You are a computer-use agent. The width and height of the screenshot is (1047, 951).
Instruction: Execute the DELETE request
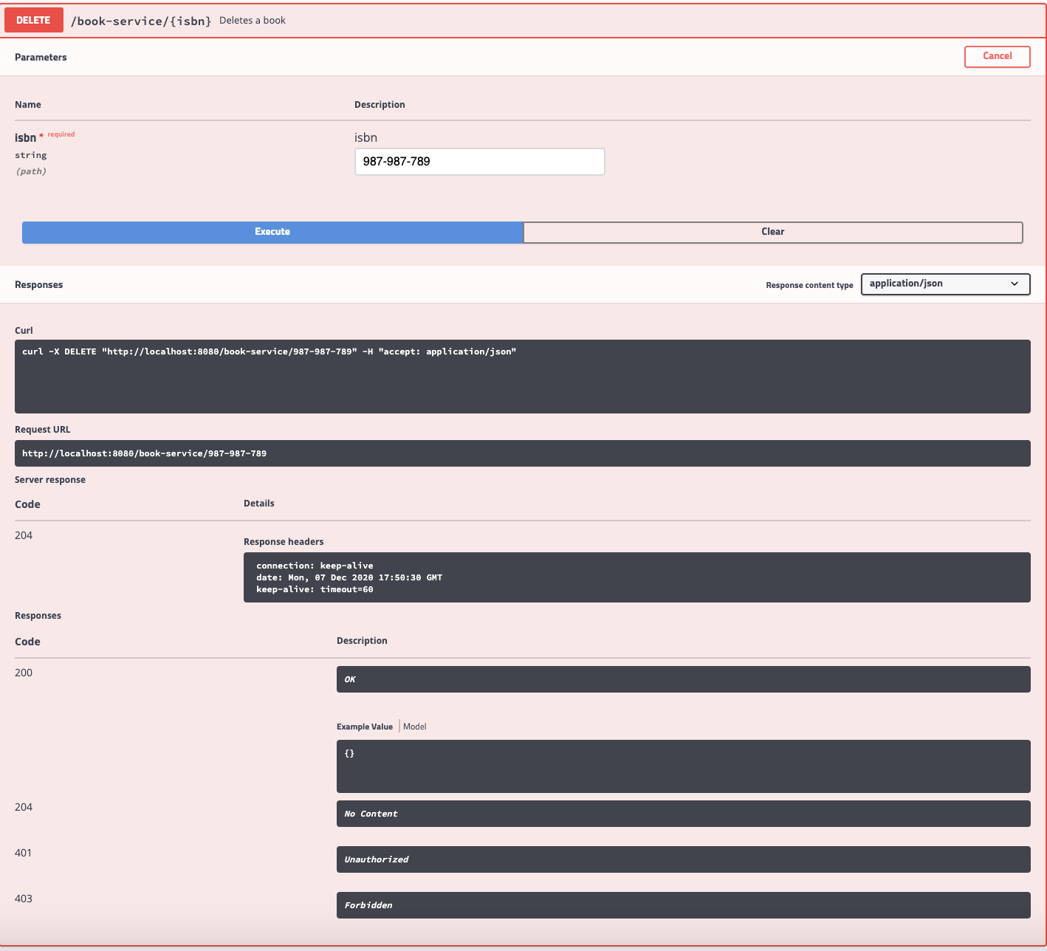tap(272, 232)
